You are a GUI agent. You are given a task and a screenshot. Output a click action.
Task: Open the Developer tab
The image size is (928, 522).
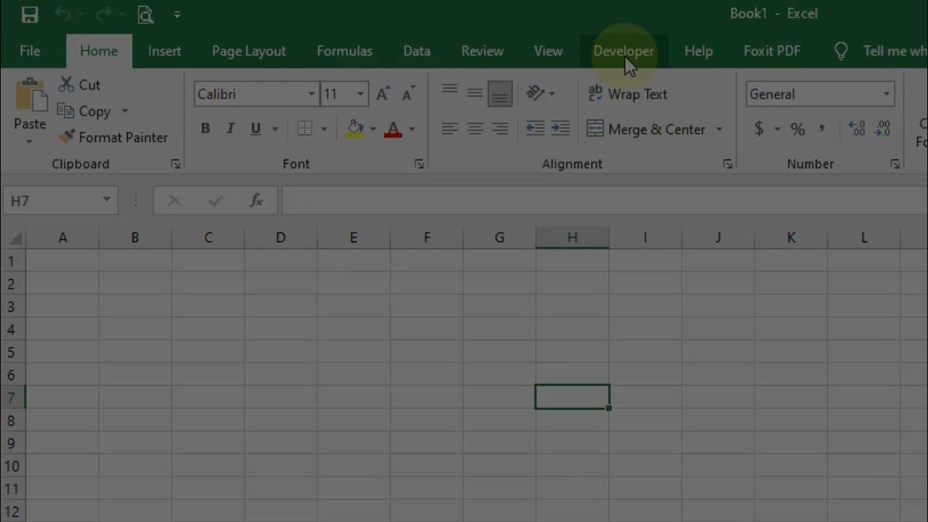click(x=623, y=51)
